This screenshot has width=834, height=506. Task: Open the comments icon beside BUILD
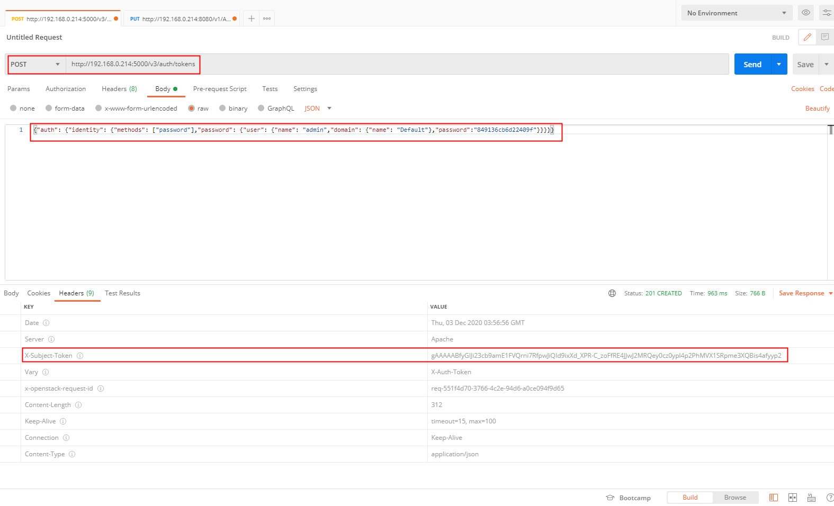coord(824,37)
